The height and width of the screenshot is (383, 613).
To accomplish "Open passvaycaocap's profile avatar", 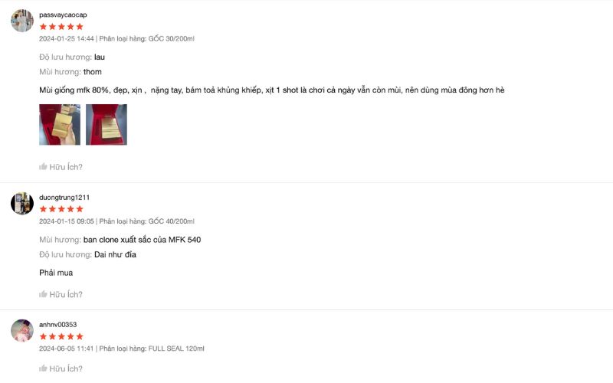I will tap(22, 21).
